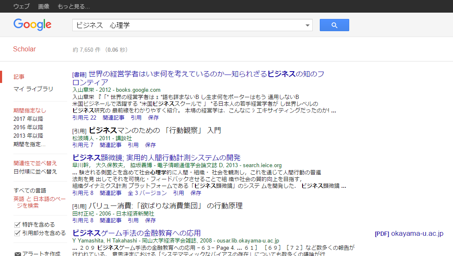Click 保存 under 入山章栄 result
The width and height of the screenshot is (453, 256).
tap(153, 117)
